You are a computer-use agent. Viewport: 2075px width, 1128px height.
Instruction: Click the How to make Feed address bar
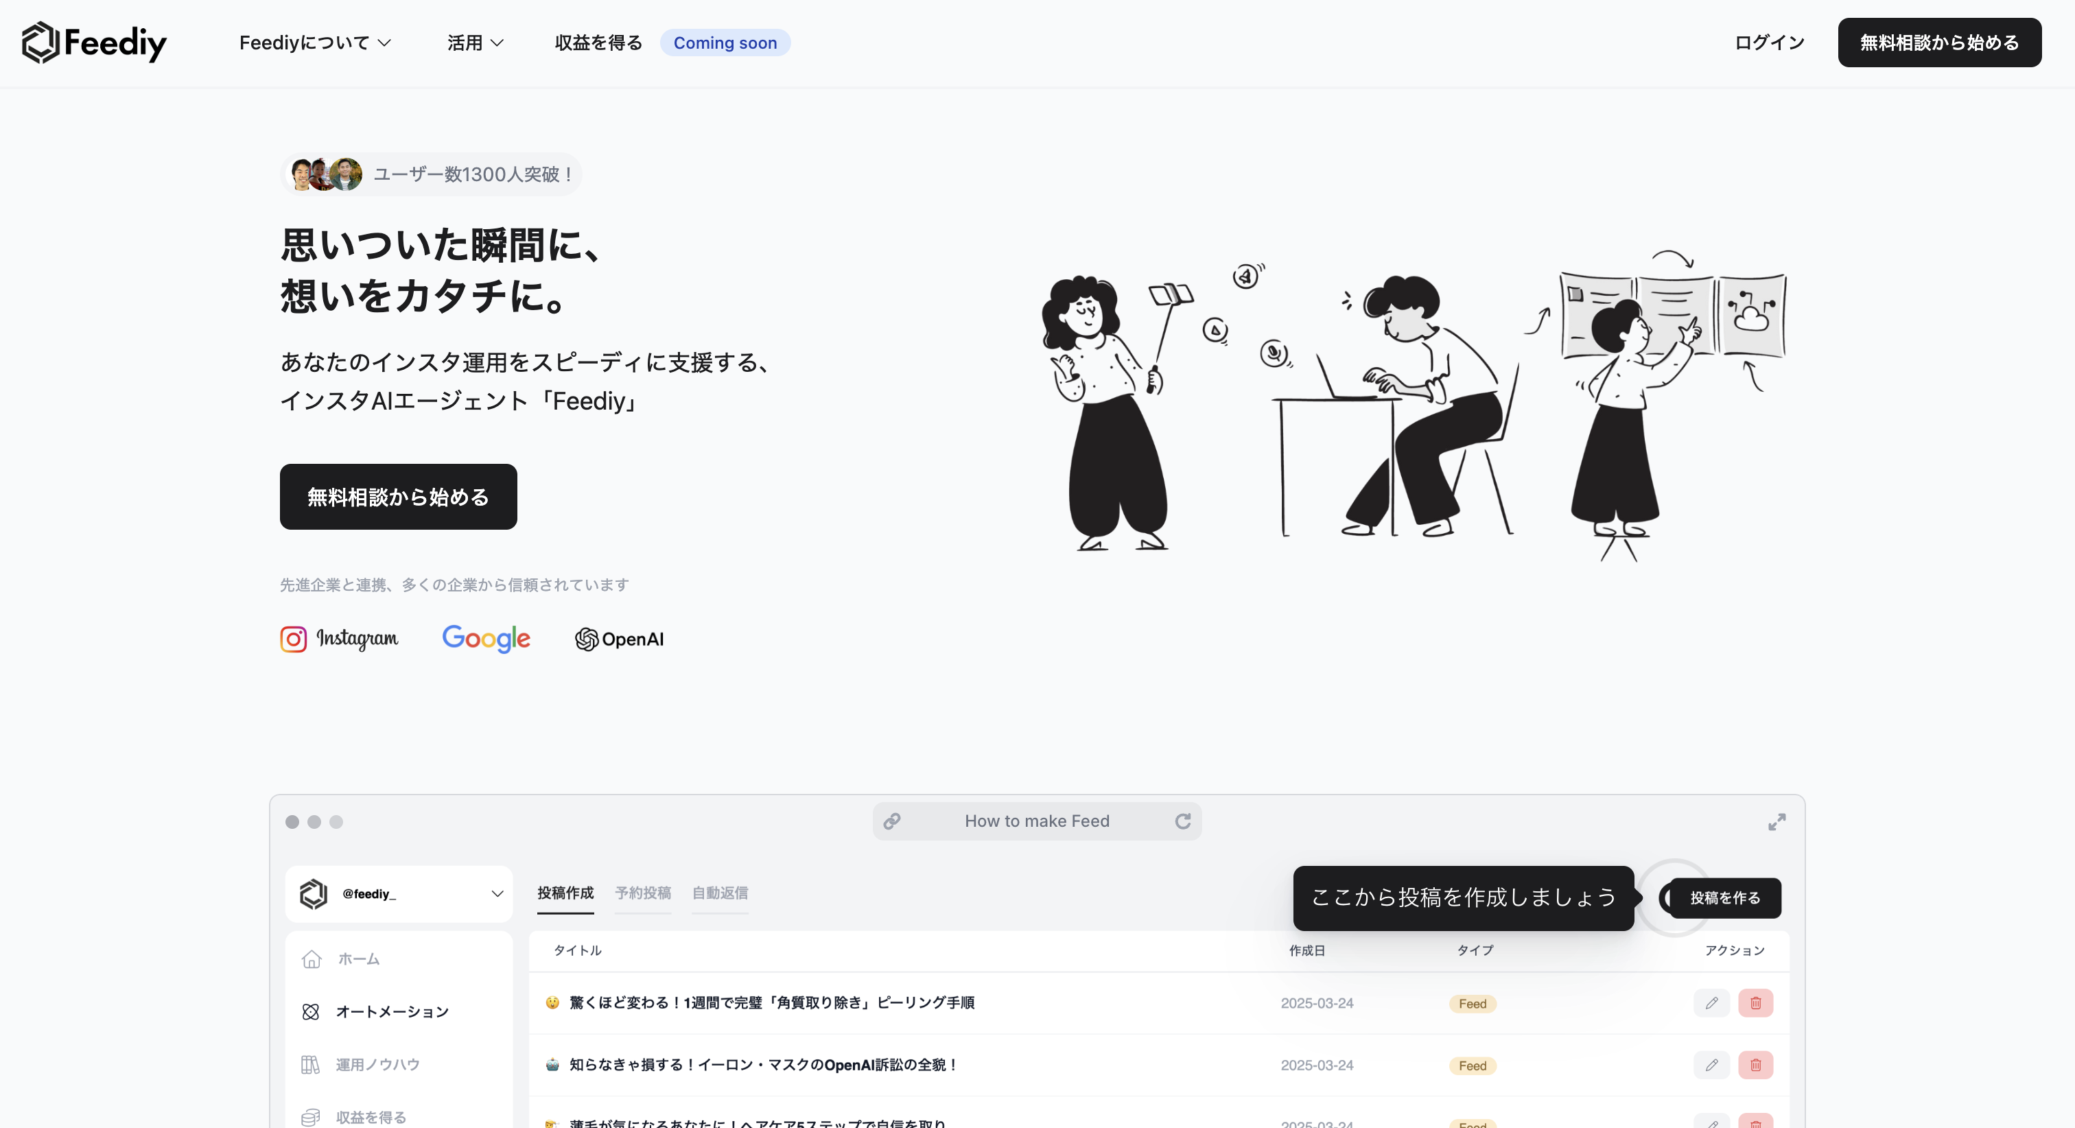pyautogui.click(x=1037, y=821)
